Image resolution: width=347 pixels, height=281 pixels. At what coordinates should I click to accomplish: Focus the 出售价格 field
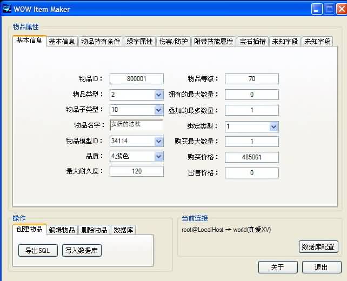tap(252, 173)
